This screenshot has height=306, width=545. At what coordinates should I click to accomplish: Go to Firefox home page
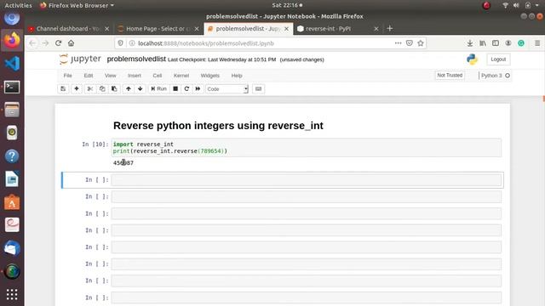tap(72, 43)
